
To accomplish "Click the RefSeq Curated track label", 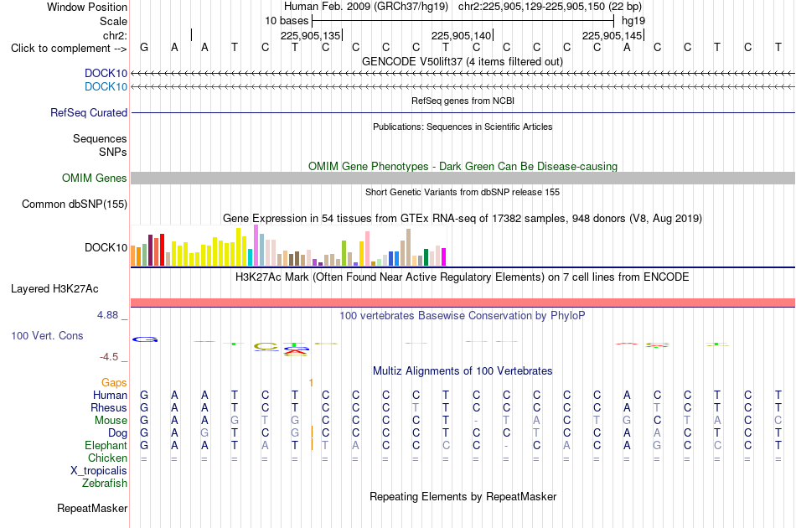I will tap(88, 112).
